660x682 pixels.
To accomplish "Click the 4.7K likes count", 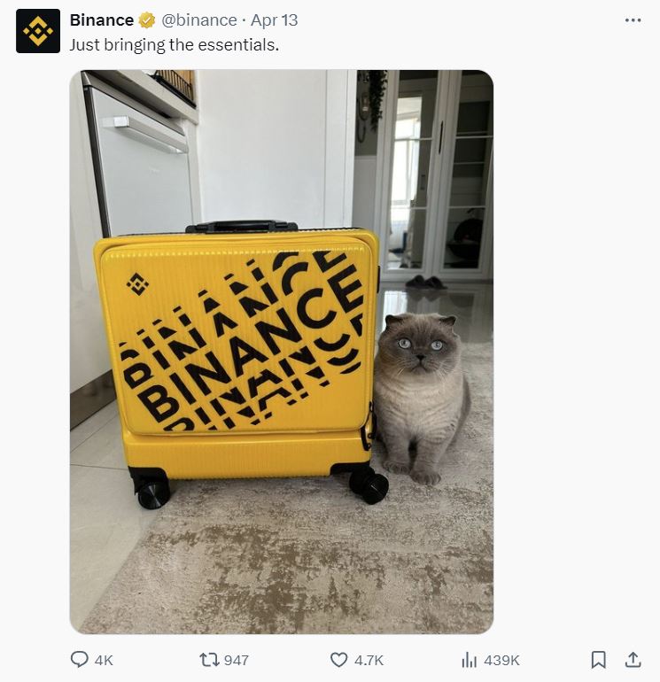I will pos(369,660).
